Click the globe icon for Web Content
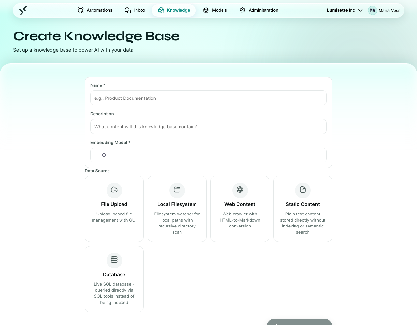The image size is (417, 325). tap(240, 190)
